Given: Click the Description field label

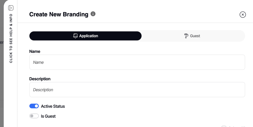Looking at the screenshot, I should [x=40, y=79].
